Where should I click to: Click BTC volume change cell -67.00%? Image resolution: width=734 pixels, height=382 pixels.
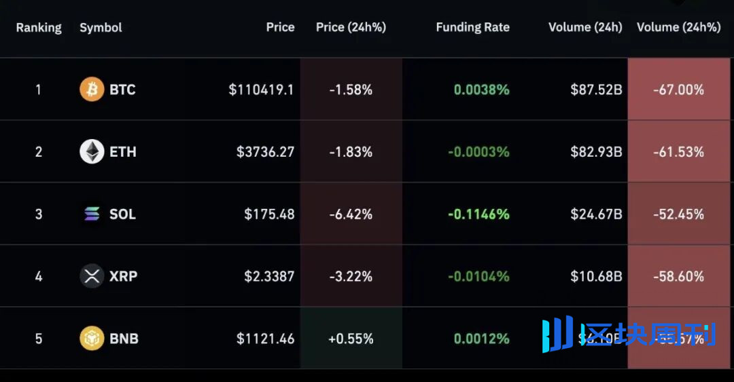(x=678, y=90)
